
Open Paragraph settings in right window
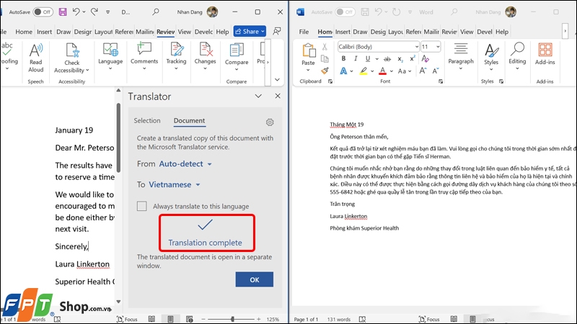click(x=461, y=56)
